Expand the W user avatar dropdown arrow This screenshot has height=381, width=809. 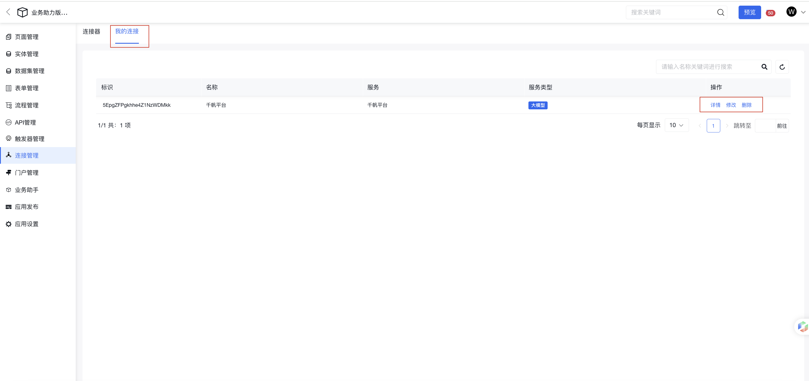[803, 12]
